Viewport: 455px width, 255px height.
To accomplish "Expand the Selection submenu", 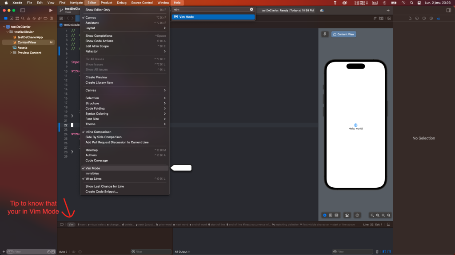I will point(125,98).
